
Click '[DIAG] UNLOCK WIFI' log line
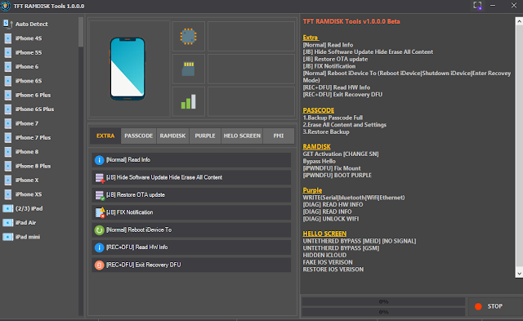point(331,219)
